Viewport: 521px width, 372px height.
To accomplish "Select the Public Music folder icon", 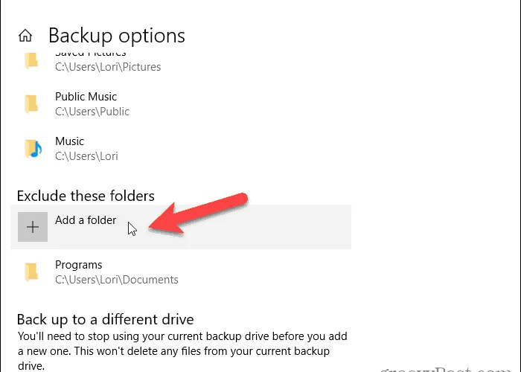I will [x=31, y=104].
